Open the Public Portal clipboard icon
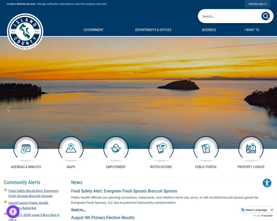The image size is (277, 221). click(206, 148)
